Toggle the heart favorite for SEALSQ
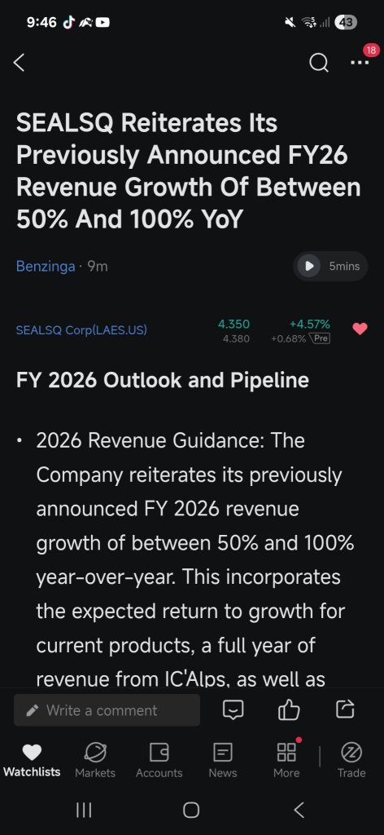The width and height of the screenshot is (384, 835). pos(360,329)
